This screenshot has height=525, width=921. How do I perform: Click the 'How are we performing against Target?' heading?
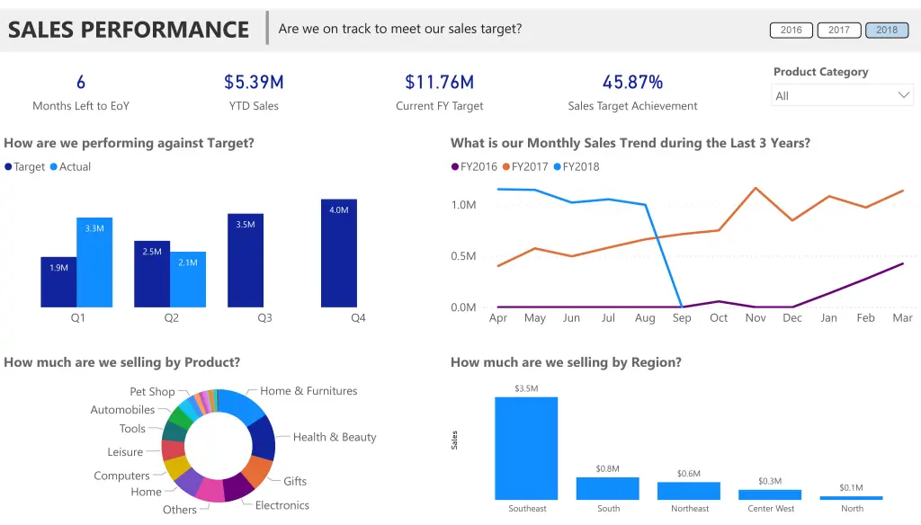pyautogui.click(x=130, y=143)
